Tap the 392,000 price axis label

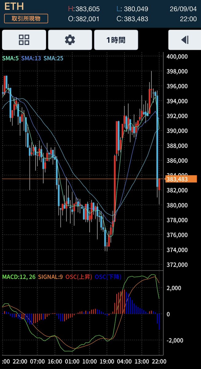click(177, 116)
